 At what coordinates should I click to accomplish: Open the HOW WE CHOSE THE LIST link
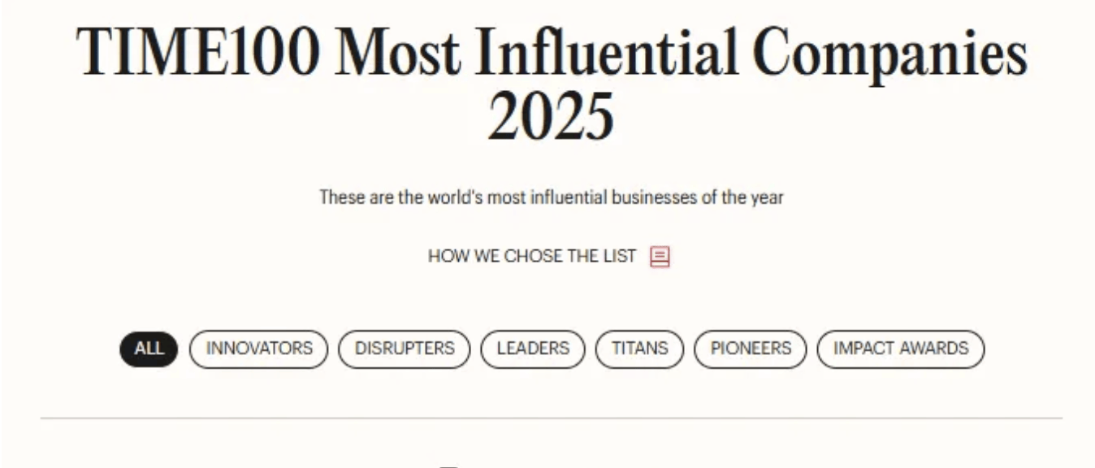point(532,257)
